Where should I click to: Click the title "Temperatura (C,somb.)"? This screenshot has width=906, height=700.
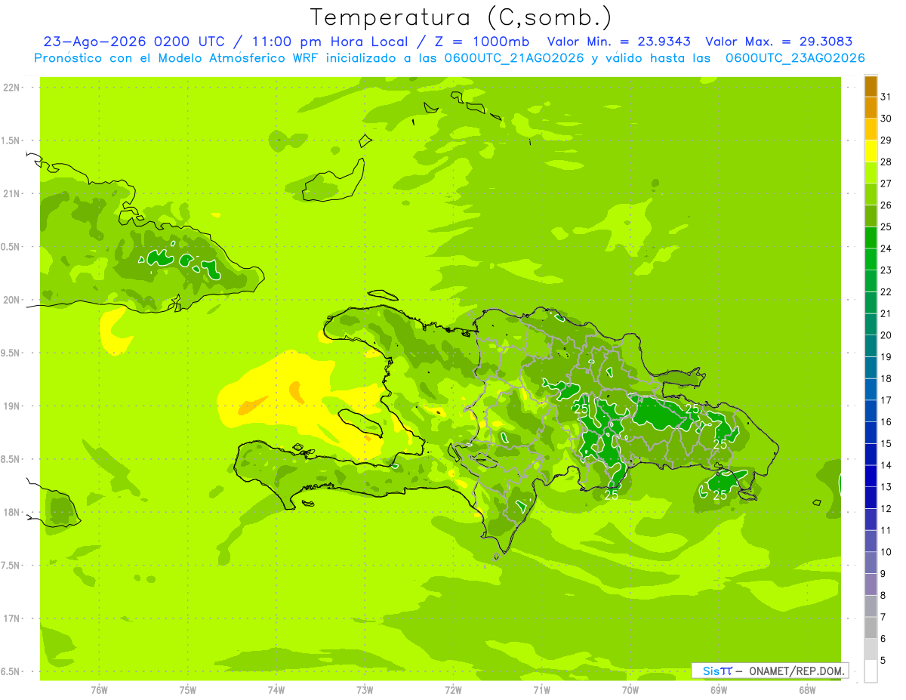(x=461, y=17)
